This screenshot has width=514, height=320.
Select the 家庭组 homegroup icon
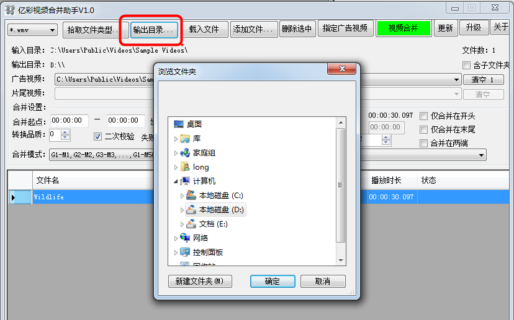click(185, 153)
